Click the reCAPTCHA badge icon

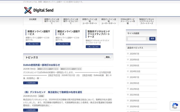coord(175,106)
